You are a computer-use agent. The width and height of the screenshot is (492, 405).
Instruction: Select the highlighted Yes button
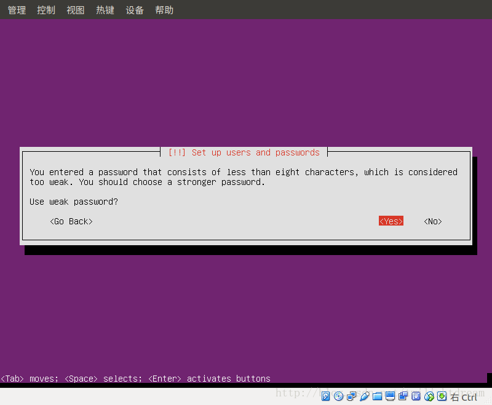click(x=391, y=221)
